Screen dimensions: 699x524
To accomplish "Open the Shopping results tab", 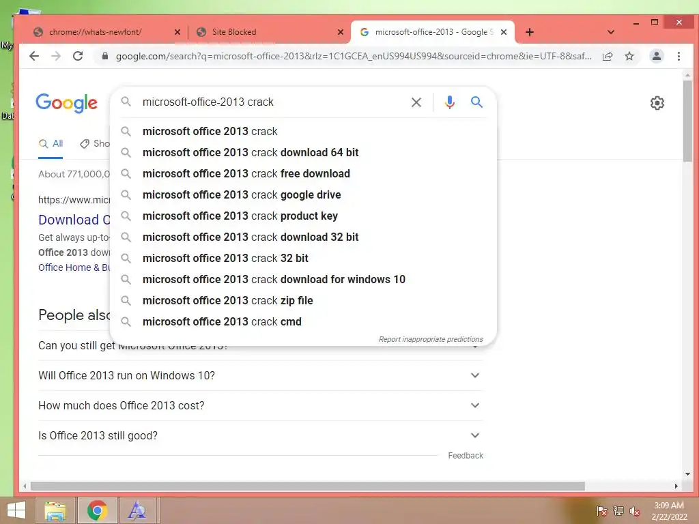I will 94,143.
